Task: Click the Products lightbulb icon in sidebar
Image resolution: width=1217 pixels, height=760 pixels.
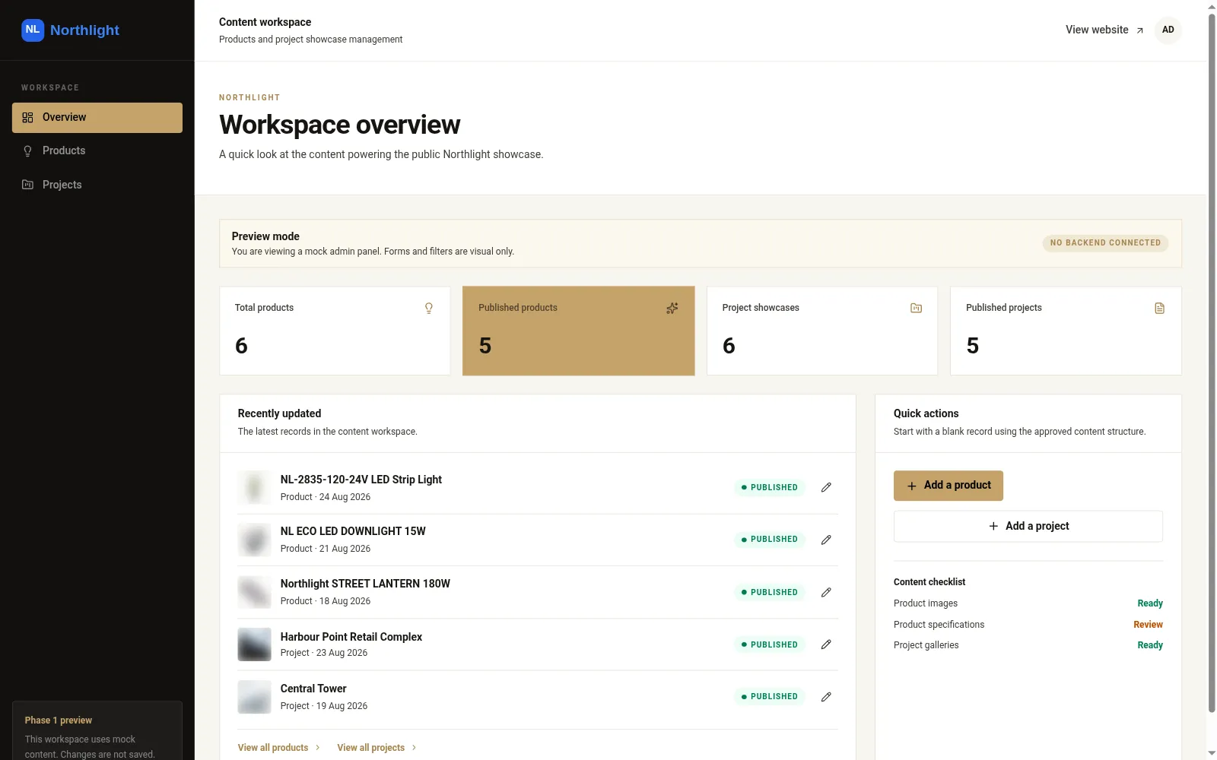Action: click(27, 151)
